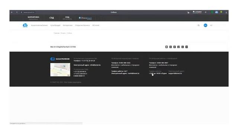Click the support@ismet.kz email link
This screenshot has width=238, height=134.
175,73
